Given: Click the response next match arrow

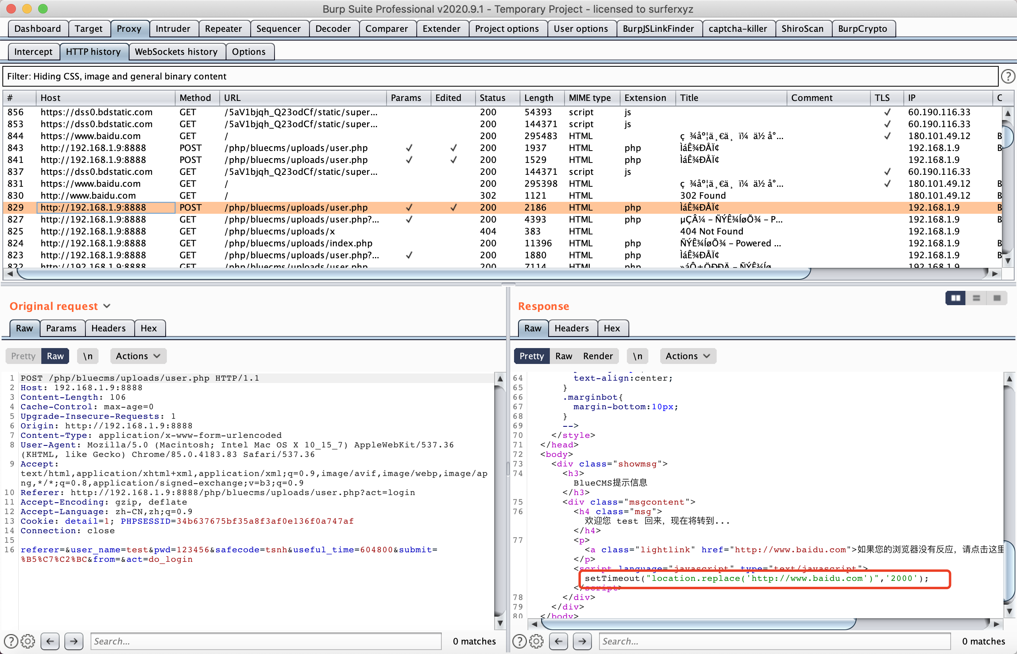Looking at the screenshot, I should [582, 641].
